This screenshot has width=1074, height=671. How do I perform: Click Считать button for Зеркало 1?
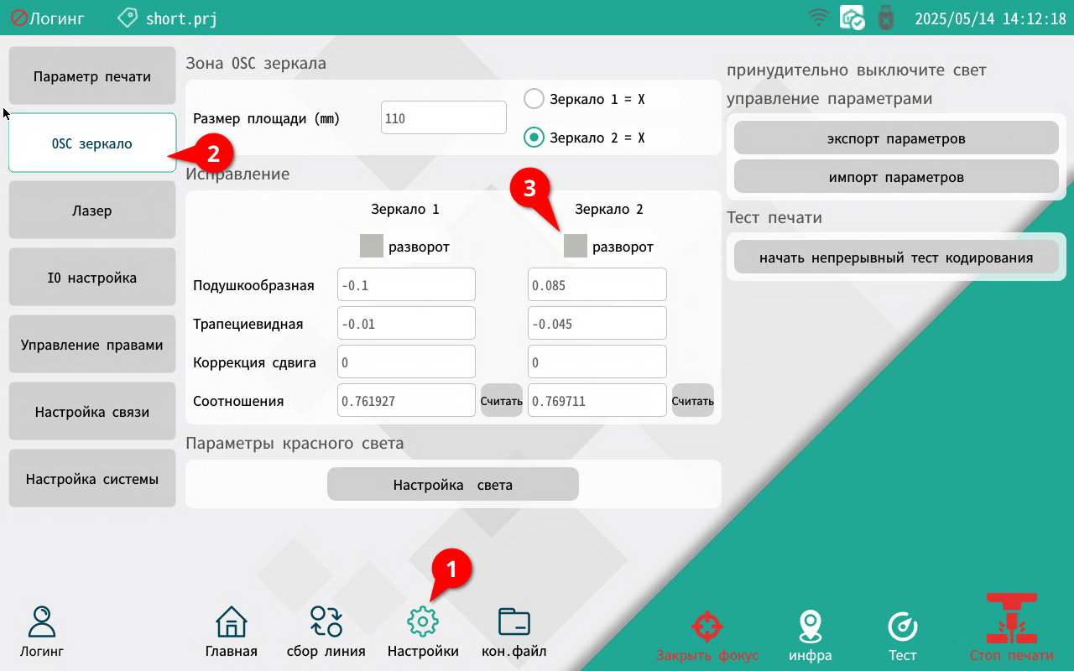pyautogui.click(x=501, y=401)
